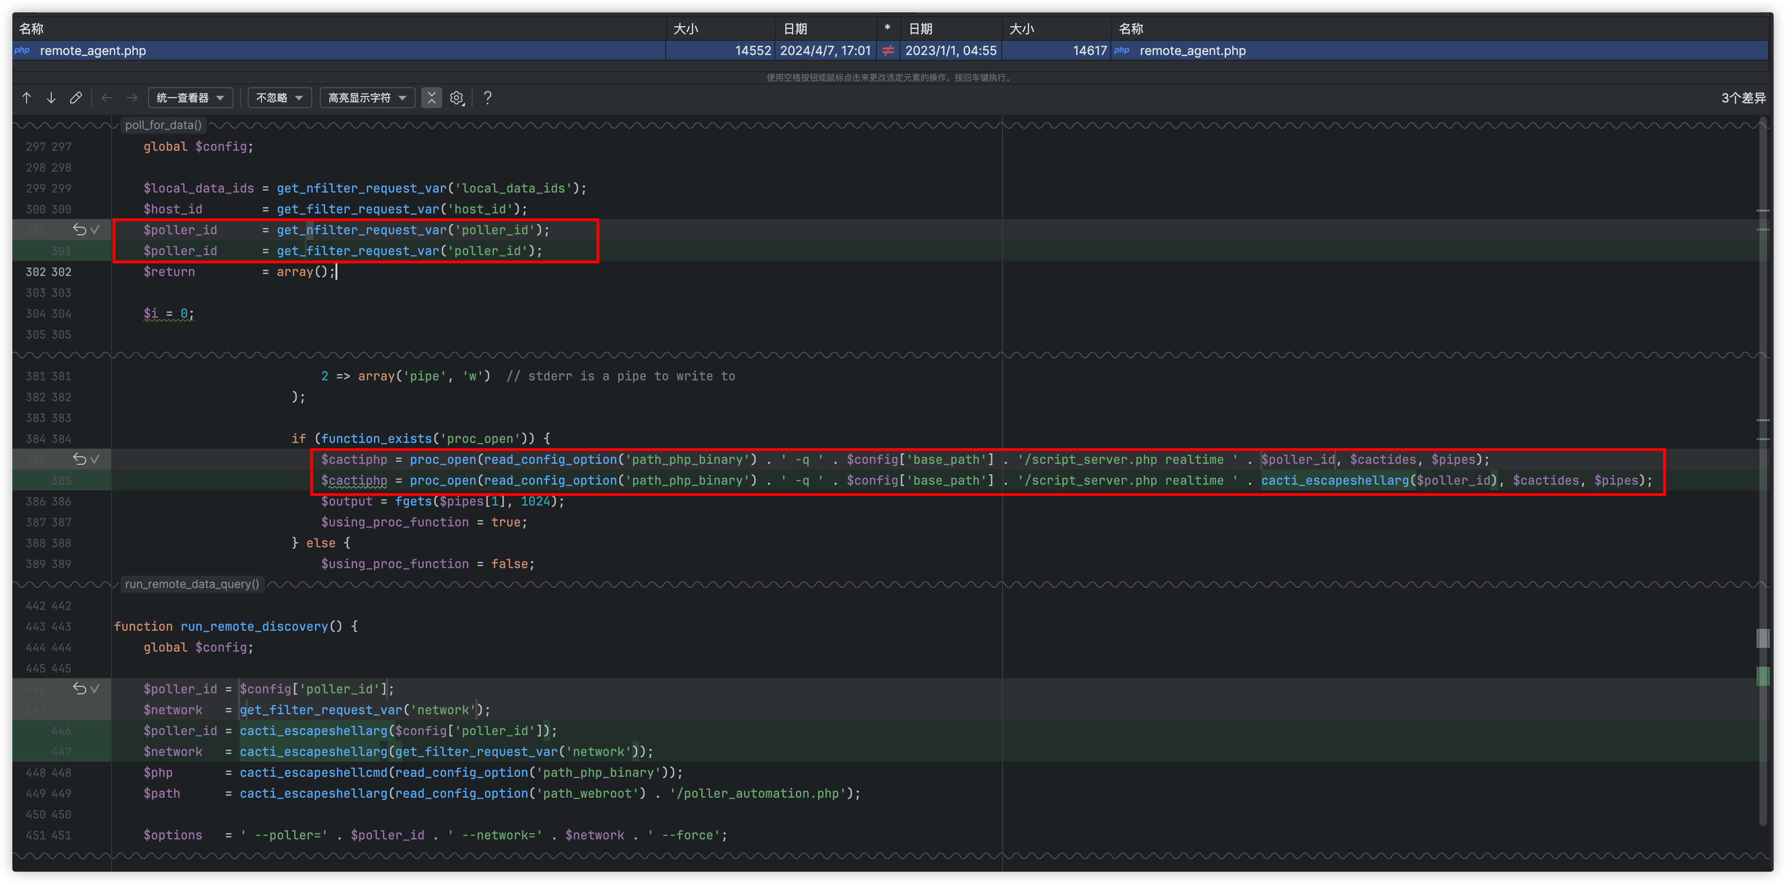Open the 高亮显示字符 highlight dropdown
This screenshot has height=884, width=1786.
367,98
